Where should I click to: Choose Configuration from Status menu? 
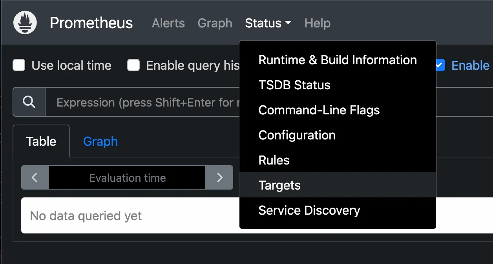(297, 135)
